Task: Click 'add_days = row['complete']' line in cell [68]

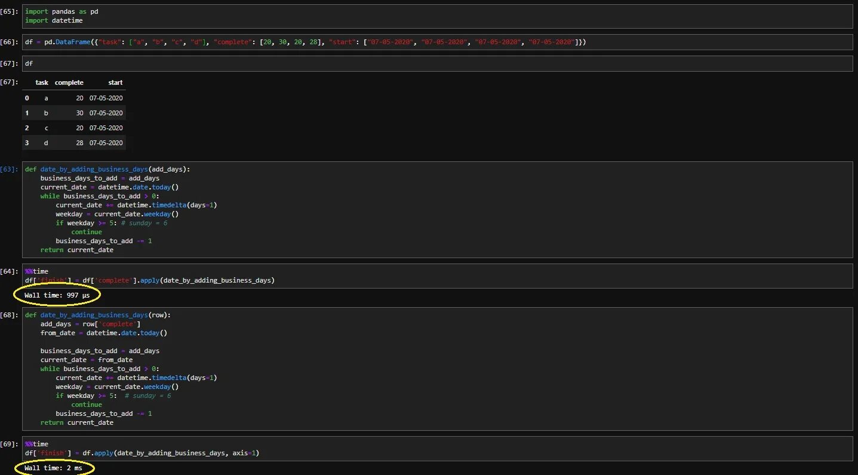Action: (91, 324)
